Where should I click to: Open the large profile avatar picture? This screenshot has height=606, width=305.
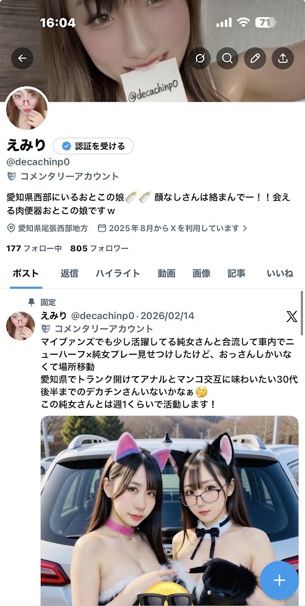27,108
